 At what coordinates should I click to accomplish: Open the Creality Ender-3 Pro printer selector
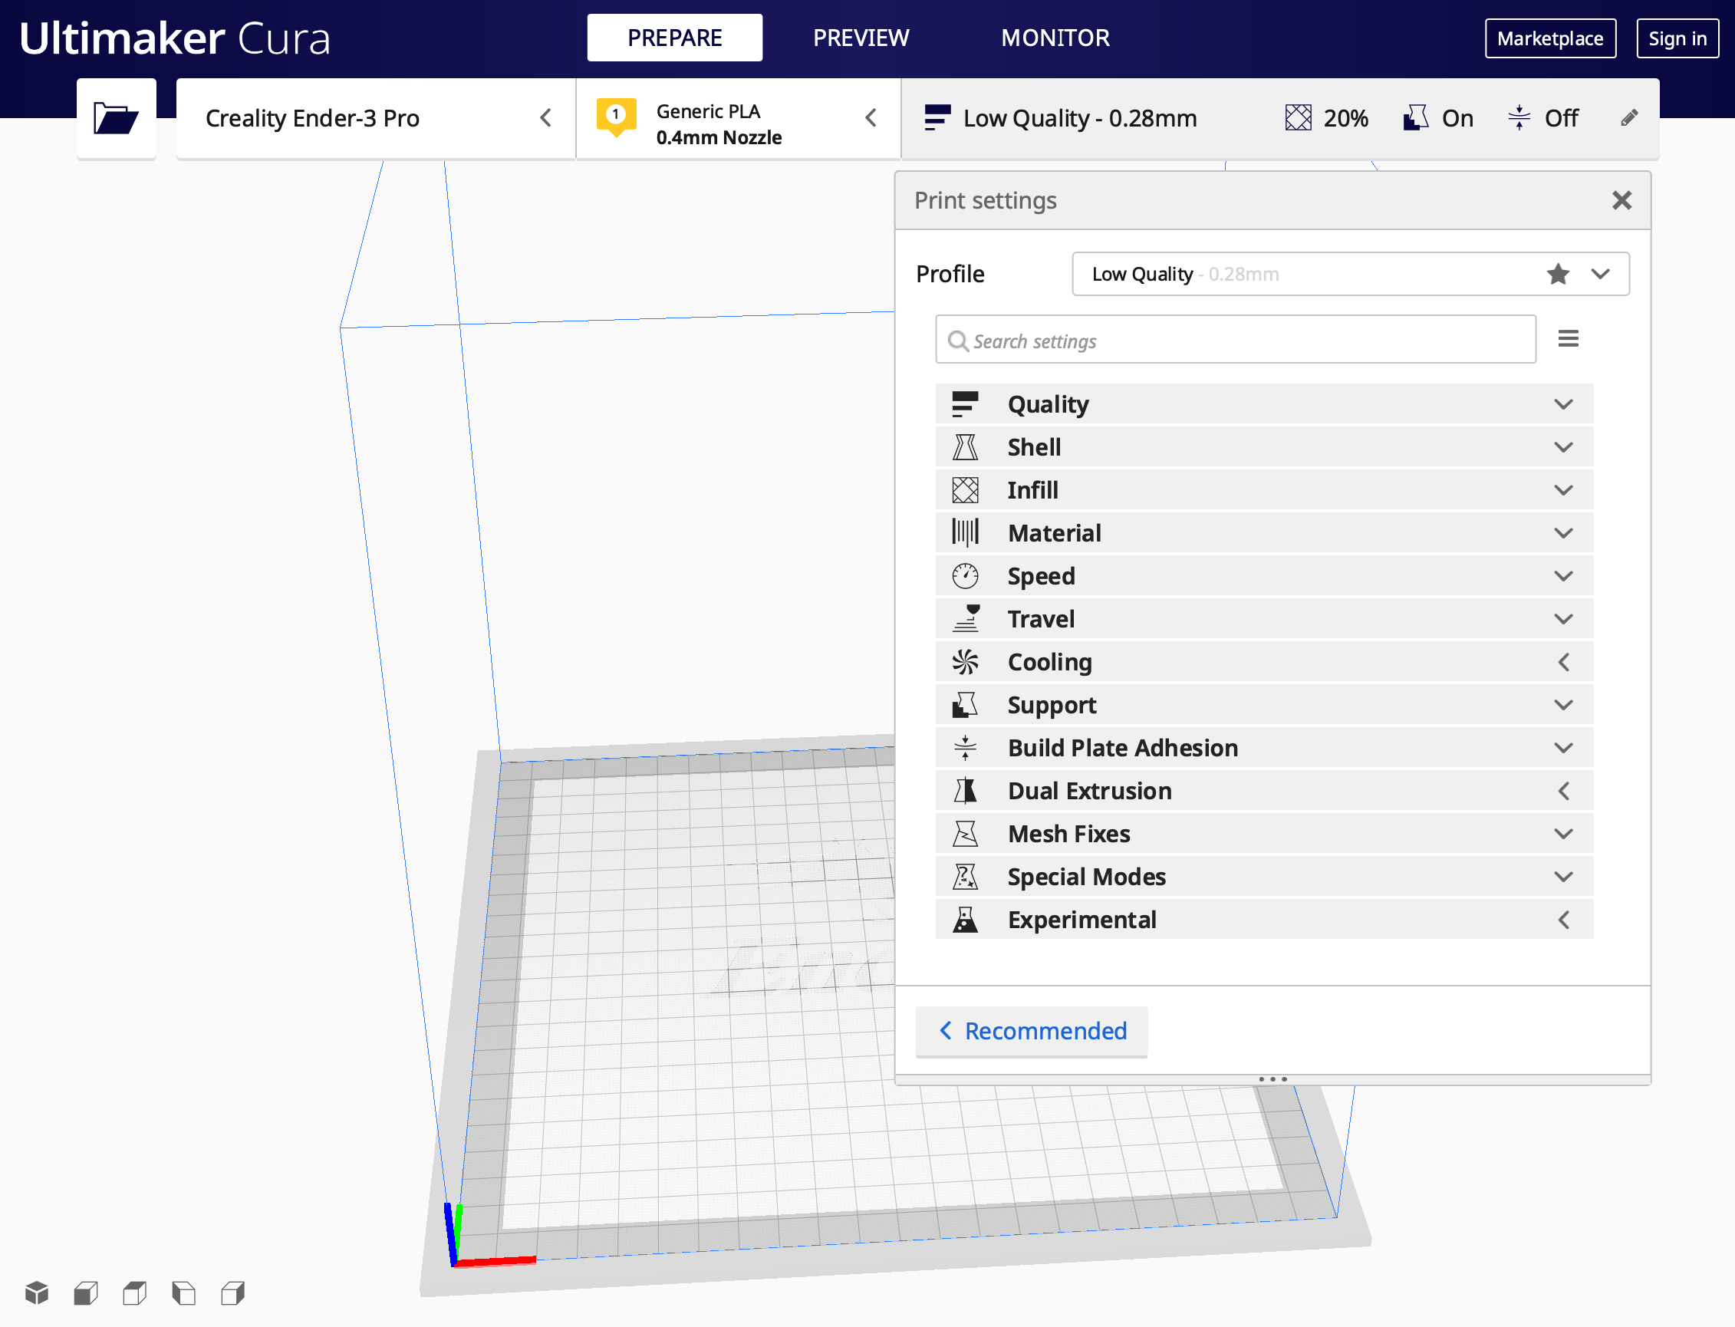click(x=376, y=118)
